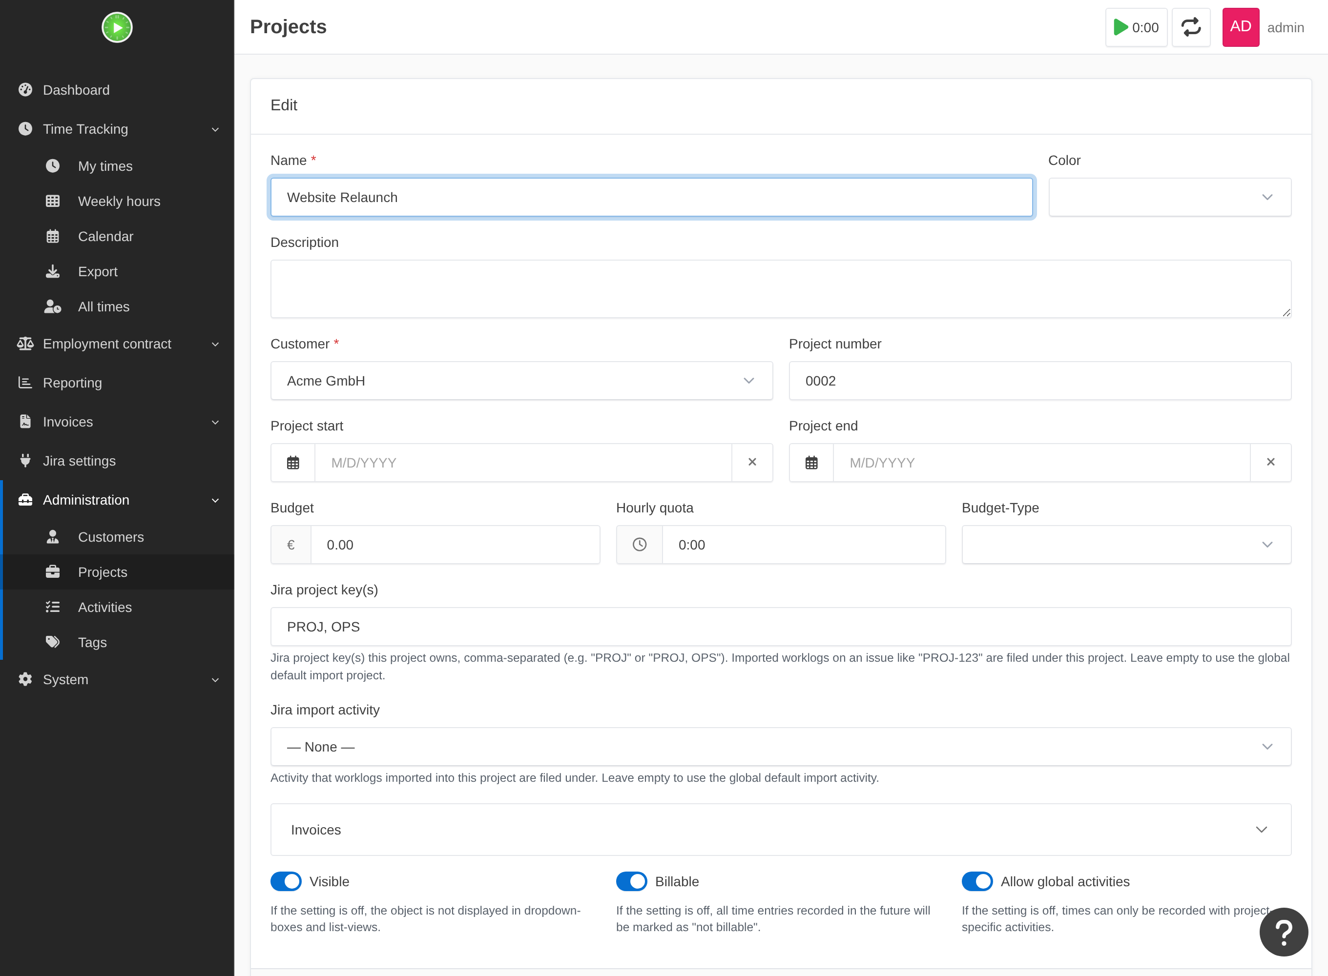Open the Jira import activity dropdown
The height and width of the screenshot is (976, 1328).
point(781,747)
